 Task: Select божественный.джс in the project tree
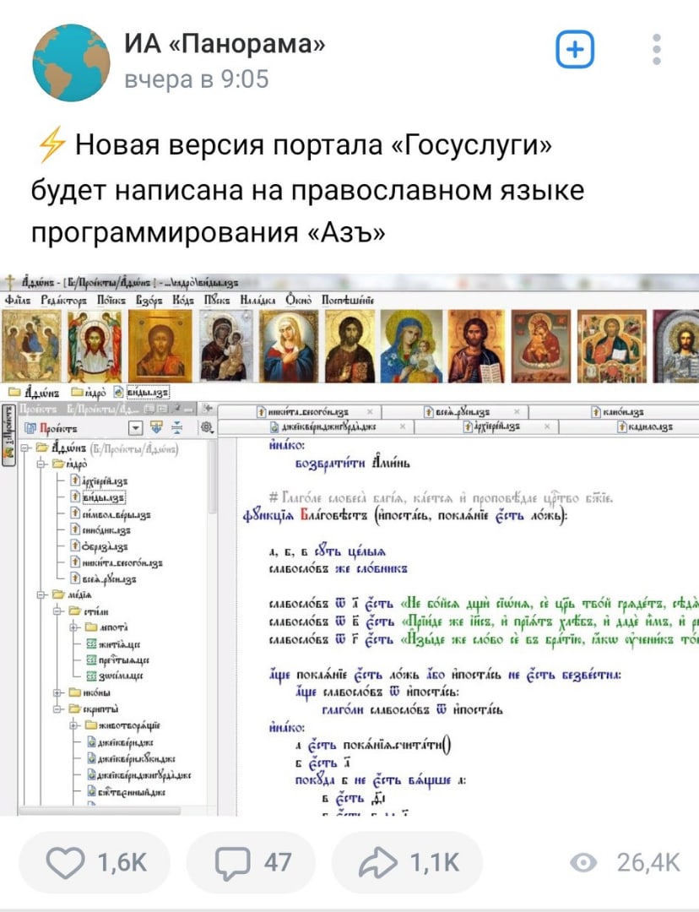point(126,791)
